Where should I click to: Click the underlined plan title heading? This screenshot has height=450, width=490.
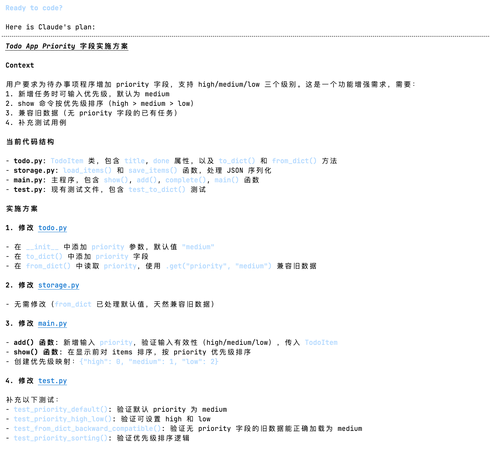coord(67,46)
